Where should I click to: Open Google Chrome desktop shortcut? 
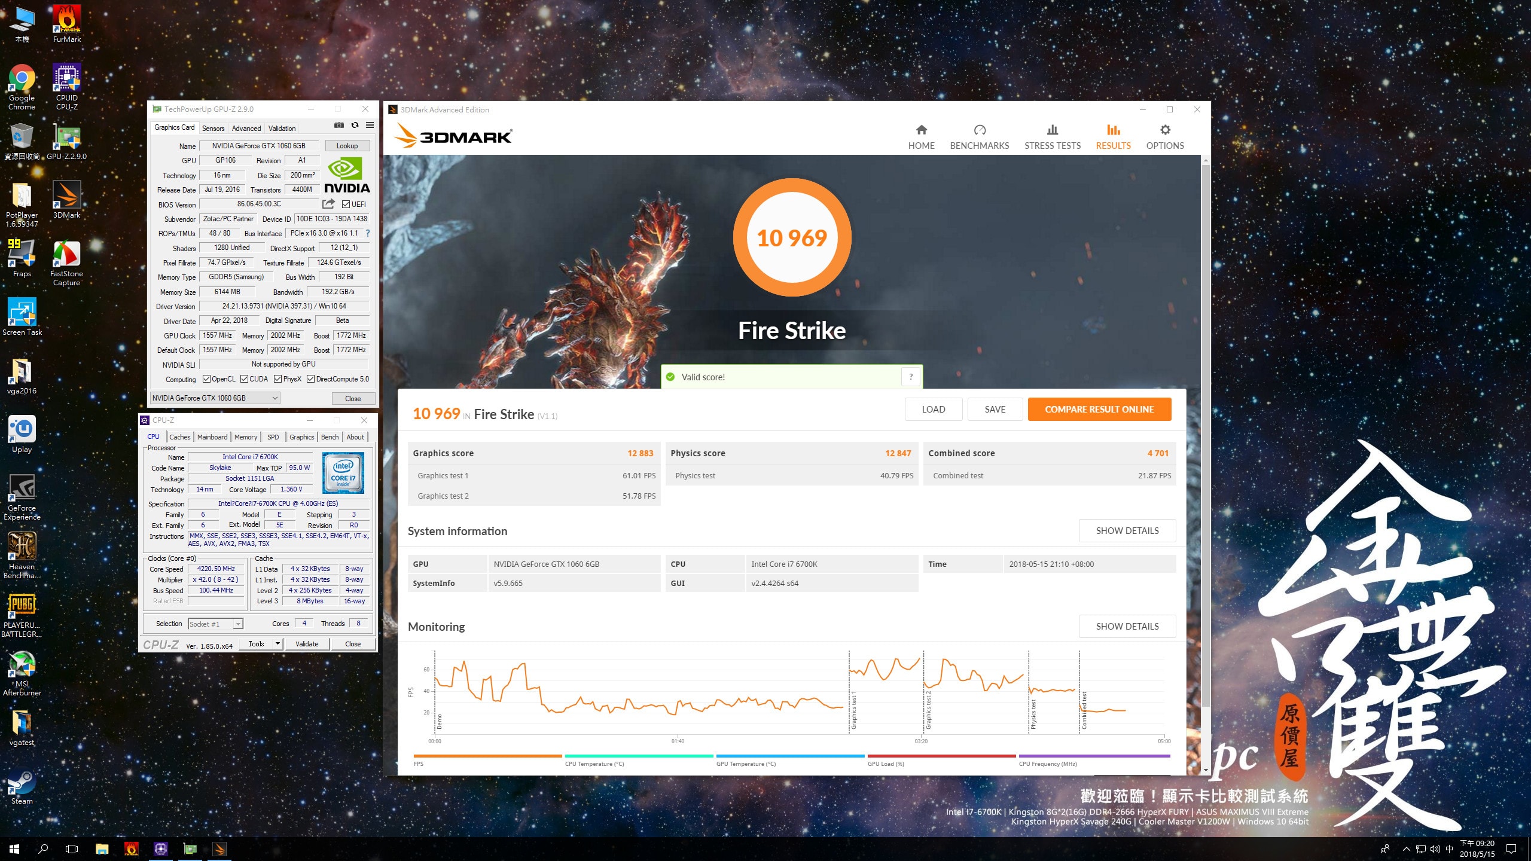22,87
